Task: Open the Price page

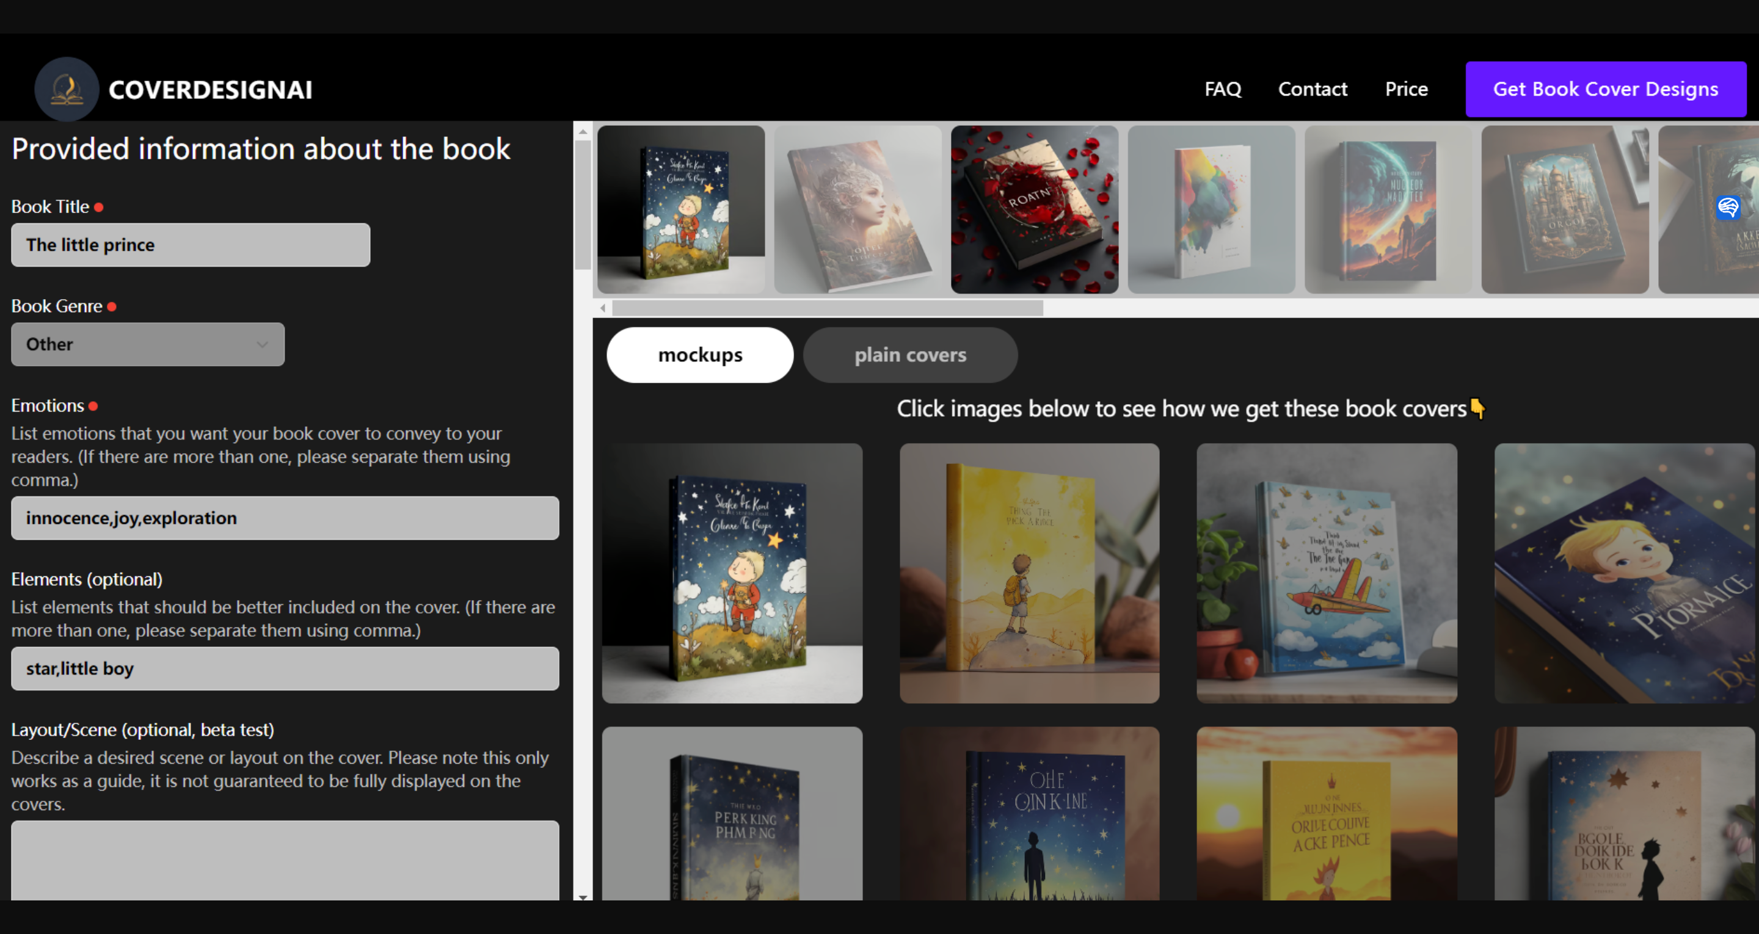Action: 1406,89
